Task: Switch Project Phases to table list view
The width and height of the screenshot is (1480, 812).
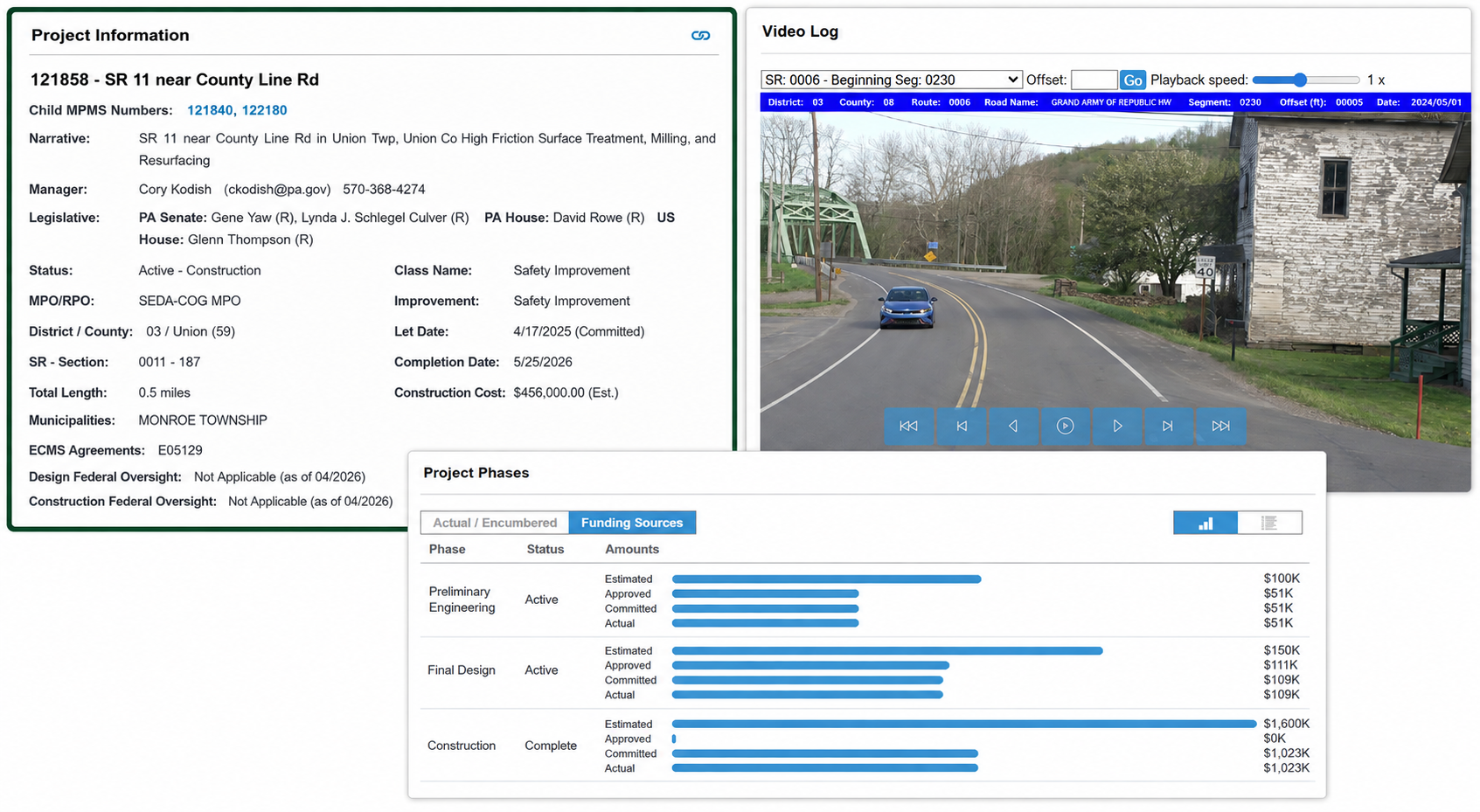Action: click(1269, 523)
